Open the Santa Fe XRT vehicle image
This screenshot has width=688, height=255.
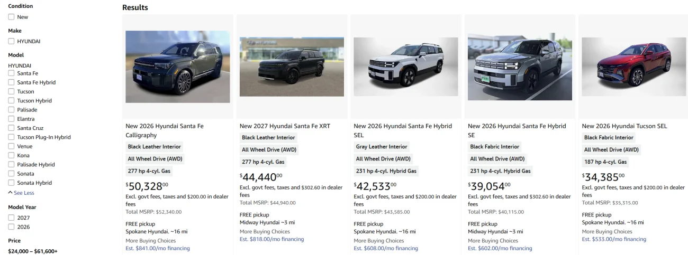[292, 67]
